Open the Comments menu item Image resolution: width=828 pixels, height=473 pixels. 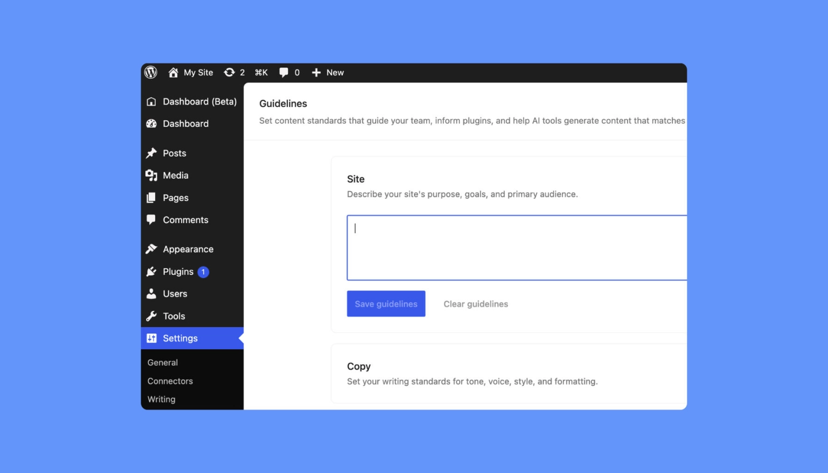(192, 220)
